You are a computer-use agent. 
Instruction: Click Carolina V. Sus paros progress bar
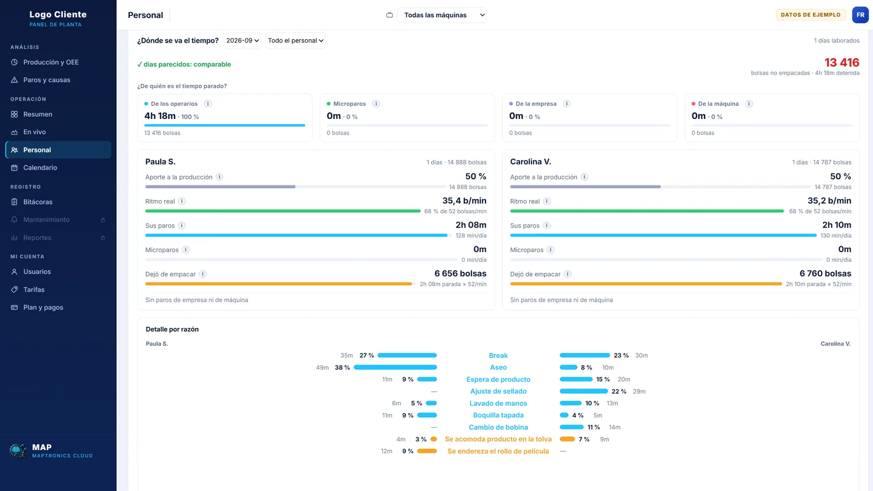point(663,235)
